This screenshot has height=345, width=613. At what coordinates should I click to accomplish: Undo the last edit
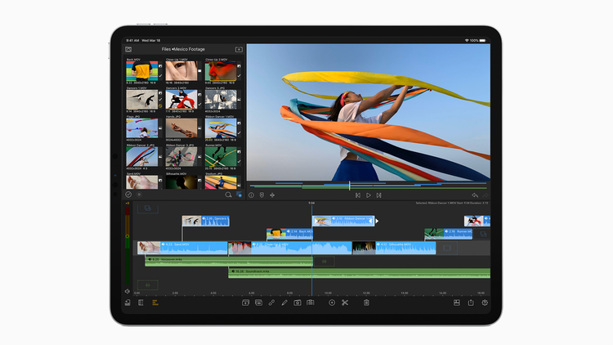coord(475,195)
